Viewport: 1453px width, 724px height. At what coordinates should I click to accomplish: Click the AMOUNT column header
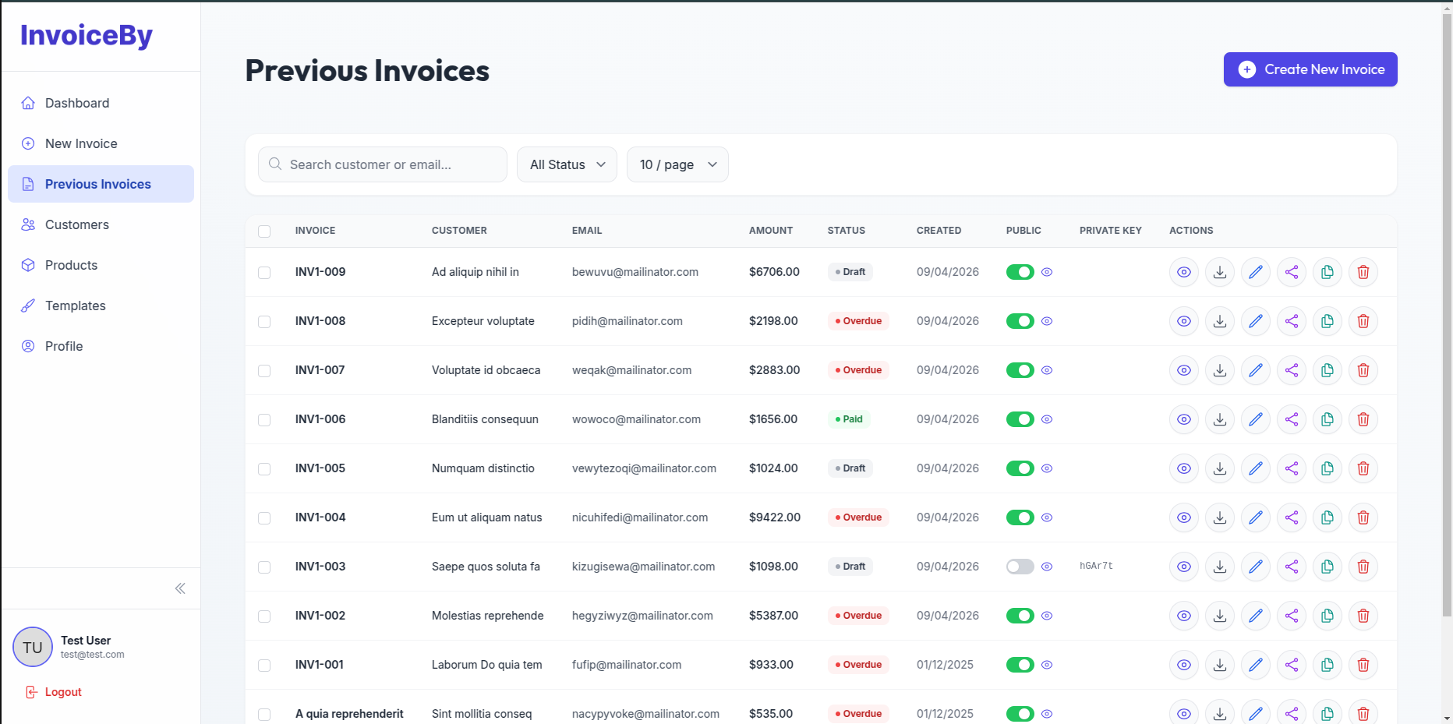click(771, 231)
